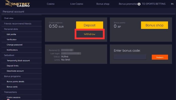
Task: Go to Verification settings
Action: click(x=12, y=39)
